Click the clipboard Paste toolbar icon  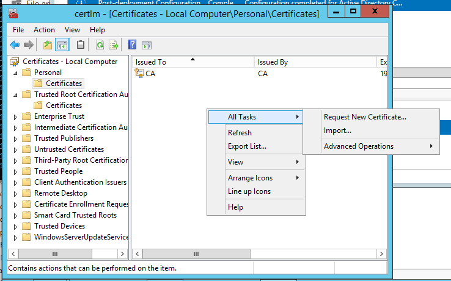pyautogui.click(x=81, y=44)
